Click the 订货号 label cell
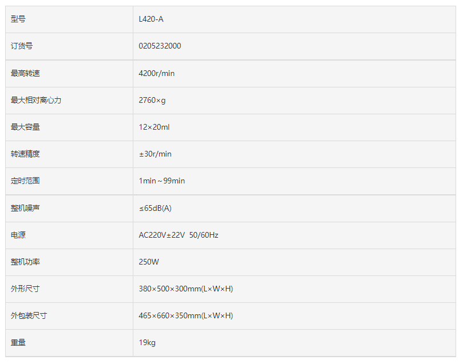 69,46
